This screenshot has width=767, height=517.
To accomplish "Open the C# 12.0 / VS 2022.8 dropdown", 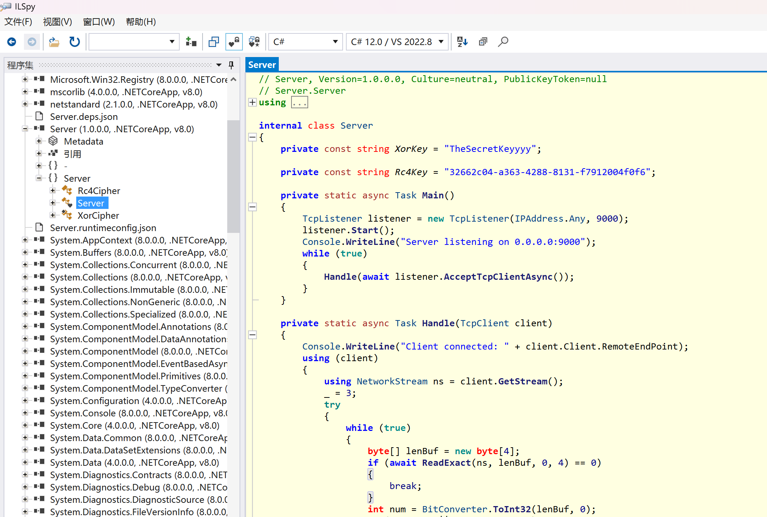I will (397, 42).
